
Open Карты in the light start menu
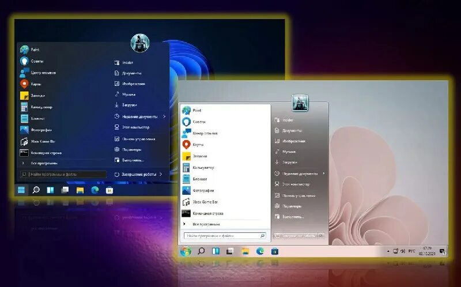[192, 145]
